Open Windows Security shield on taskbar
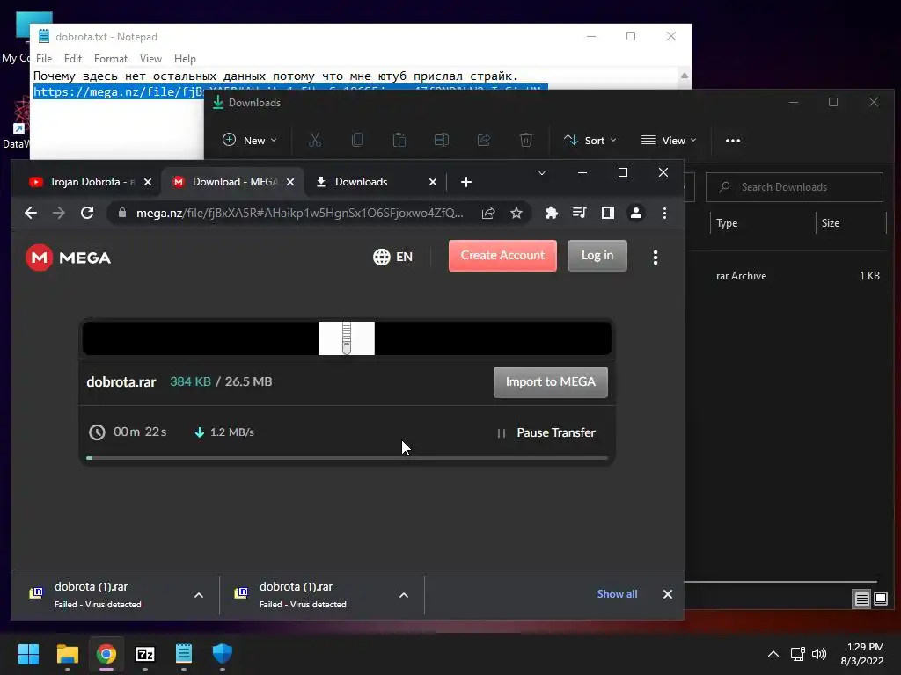The height and width of the screenshot is (675, 901). point(223,654)
